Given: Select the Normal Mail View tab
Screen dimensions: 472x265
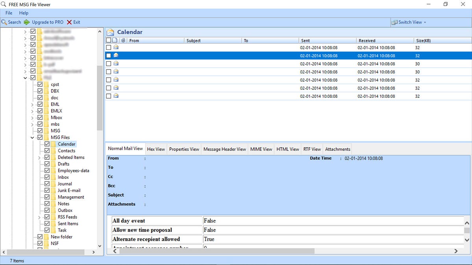Looking at the screenshot, I should point(125,149).
